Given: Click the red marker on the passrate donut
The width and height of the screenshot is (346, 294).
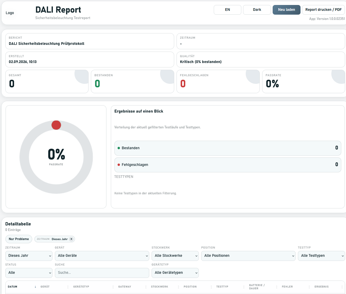Looking at the screenshot, I should pyautogui.click(x=56, y=125).
